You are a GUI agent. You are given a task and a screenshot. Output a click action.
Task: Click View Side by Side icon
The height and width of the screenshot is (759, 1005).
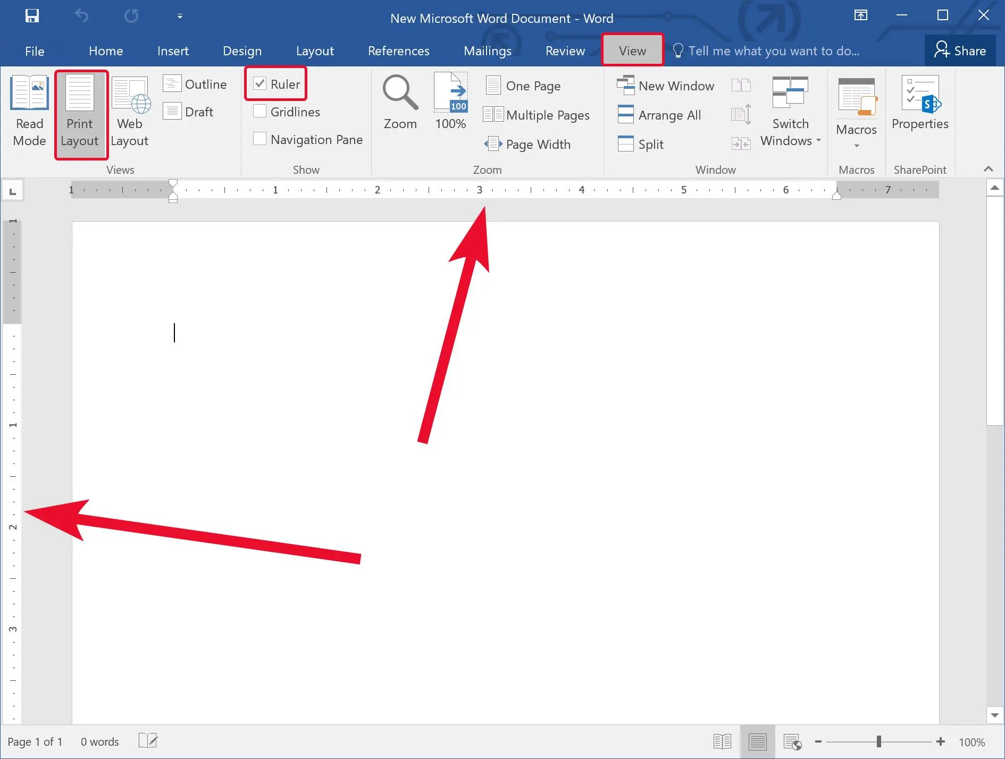pyautogui.click(x=741, y=85)
